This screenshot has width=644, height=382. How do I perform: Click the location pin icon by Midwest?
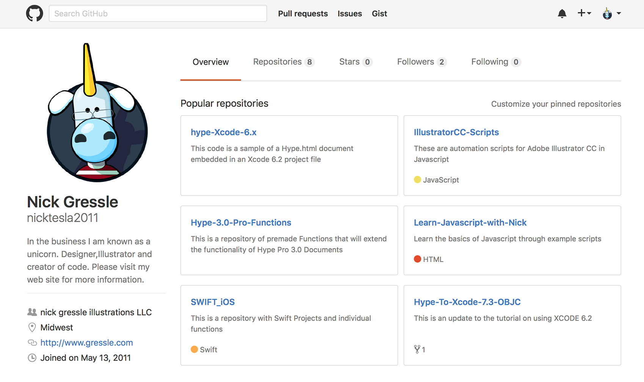32,327
